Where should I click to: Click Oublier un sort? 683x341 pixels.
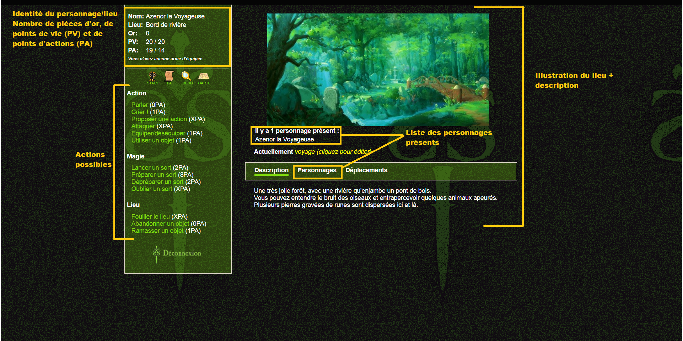(x=152, y=189)
